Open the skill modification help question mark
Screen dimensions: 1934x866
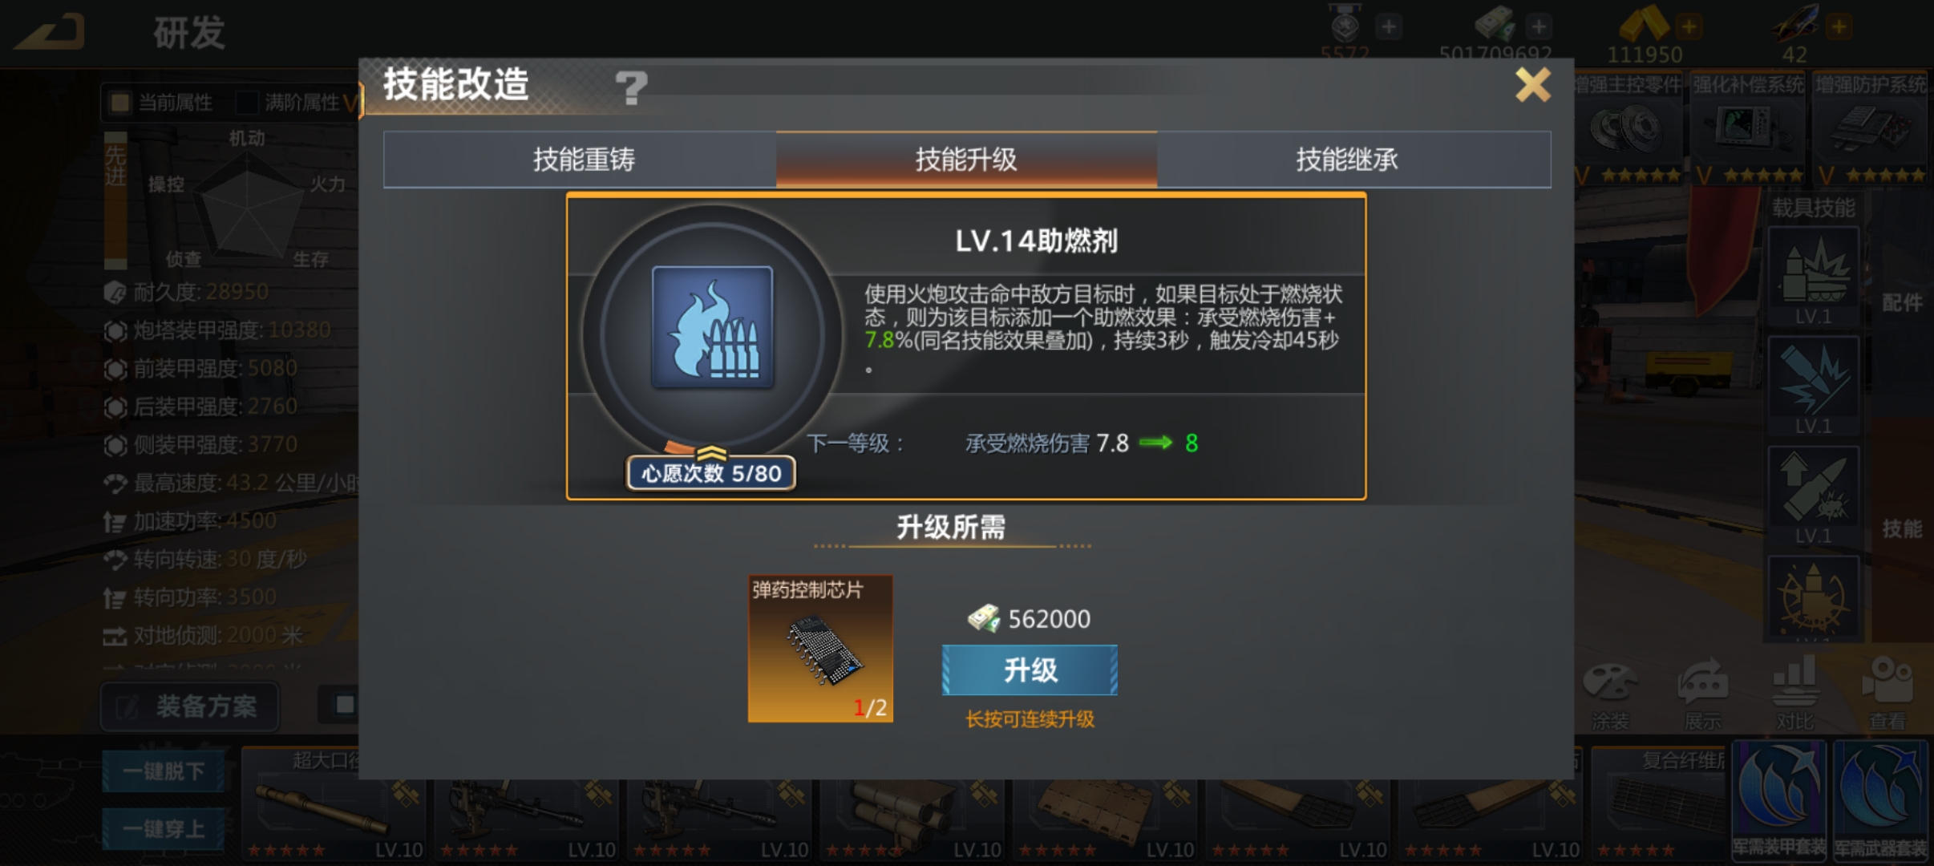click(x=631, y=87)
